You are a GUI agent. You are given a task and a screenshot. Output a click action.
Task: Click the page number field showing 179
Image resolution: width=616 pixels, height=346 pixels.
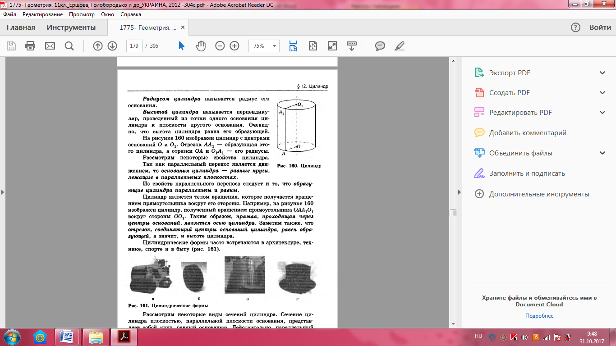[134, 46]
